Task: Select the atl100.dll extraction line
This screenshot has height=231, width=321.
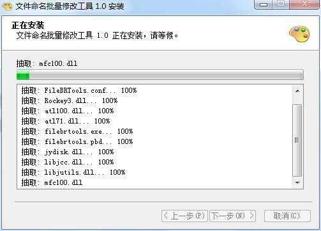Action: click(68, 111)
